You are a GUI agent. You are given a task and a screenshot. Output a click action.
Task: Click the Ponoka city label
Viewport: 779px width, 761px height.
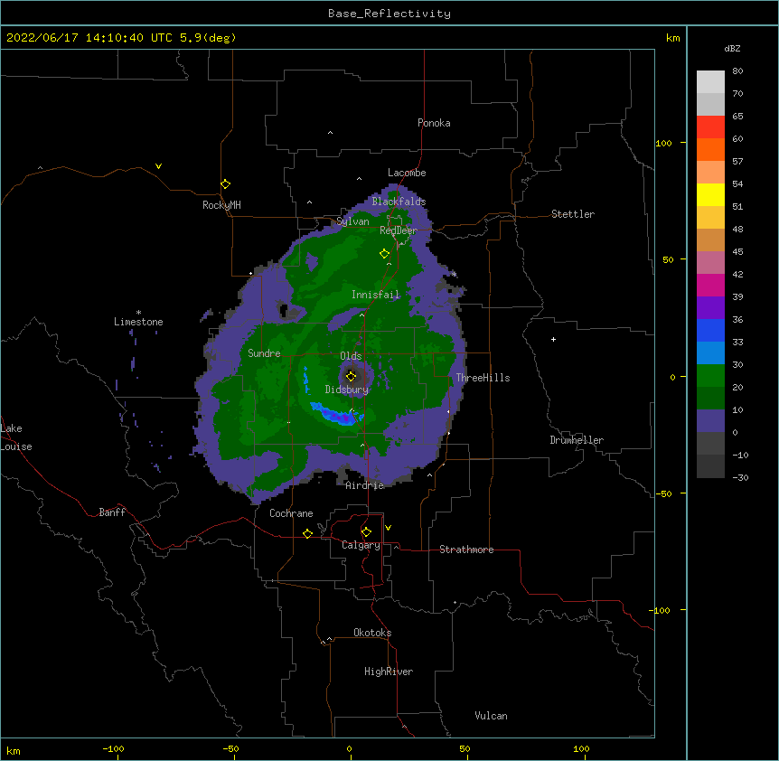(434, 123)
